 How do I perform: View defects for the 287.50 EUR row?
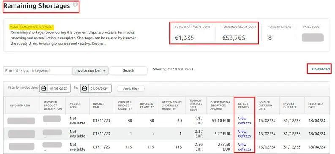click(x=244, y=147)
